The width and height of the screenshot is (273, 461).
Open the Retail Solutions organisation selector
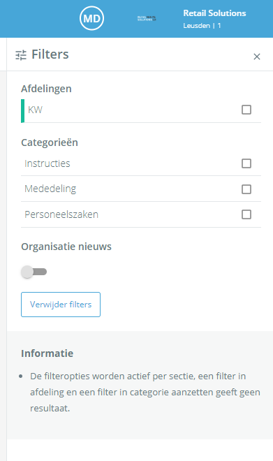click(x=214, y=13)
